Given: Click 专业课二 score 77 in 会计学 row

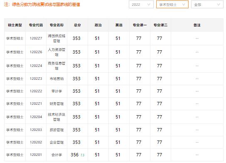Looking at the screenshot, I should [x=160, y=155].
